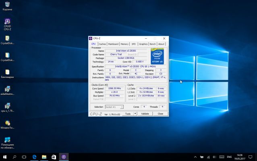Select the cpu-z_1.79 installer desktop icon
The height and width of the screenshot is (161, 257).
(7, 107)
